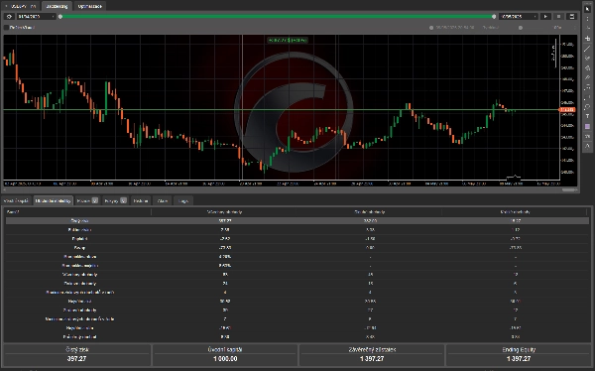Switch to the Backtesting tab
Screen dimensions: 595x371
57,6
